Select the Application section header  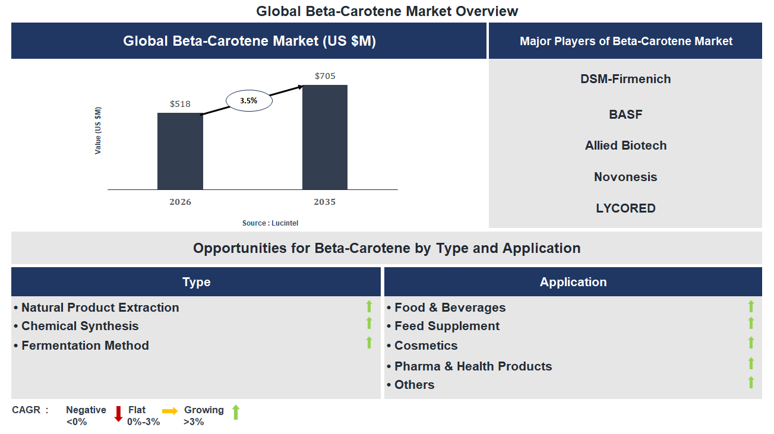point(573,281)
